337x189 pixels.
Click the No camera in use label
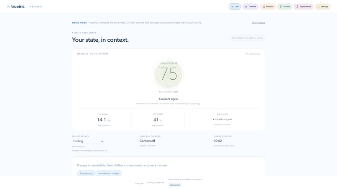[x=253, y=54]
